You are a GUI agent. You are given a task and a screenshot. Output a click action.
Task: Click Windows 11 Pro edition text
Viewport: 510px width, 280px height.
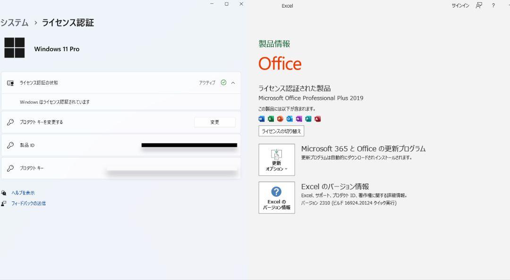57,49
